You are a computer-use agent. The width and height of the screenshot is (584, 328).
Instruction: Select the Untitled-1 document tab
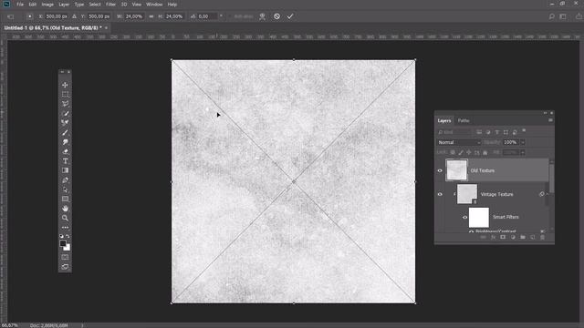click(53, 28)
